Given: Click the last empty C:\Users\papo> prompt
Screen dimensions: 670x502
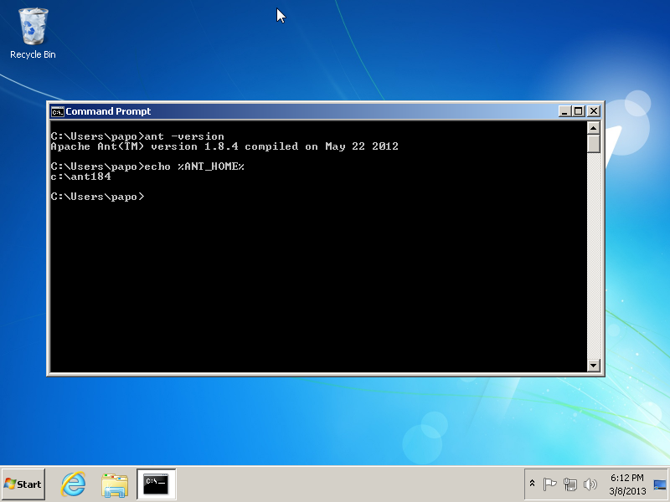Looking at the screenshot, I should pos(97,197).
